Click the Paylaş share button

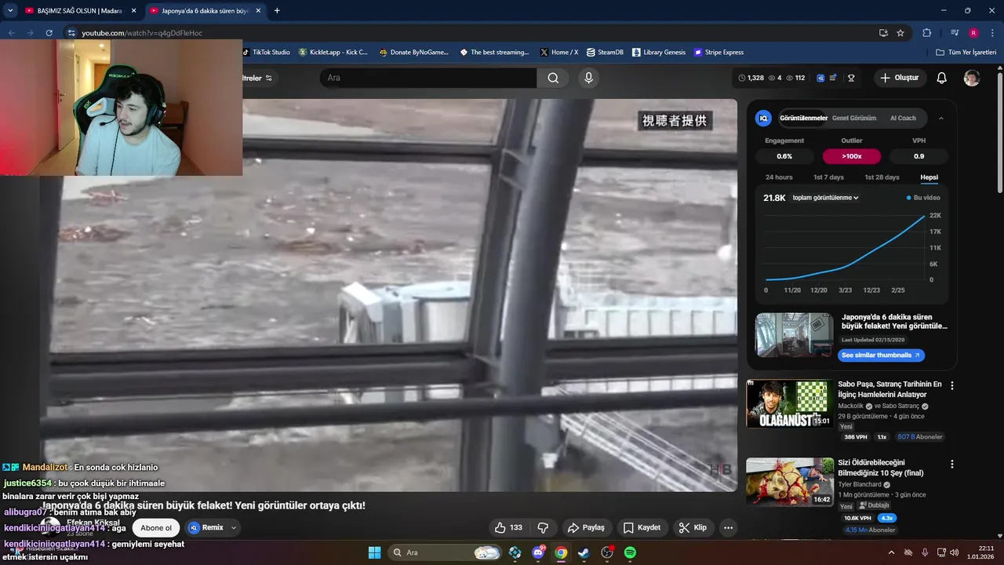click(x=586, y=527)
